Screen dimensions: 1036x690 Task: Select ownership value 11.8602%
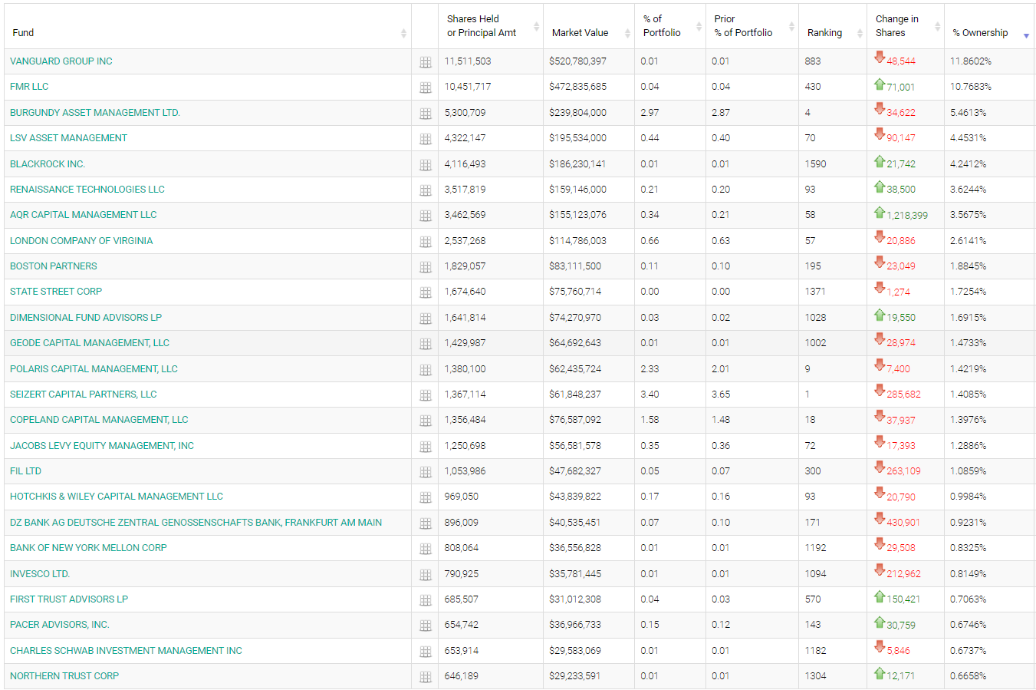(971, 61)
